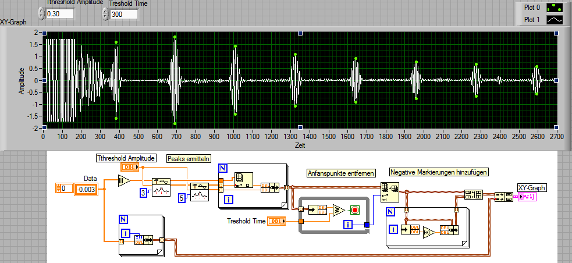This screenshot has width=572, height=263.
Task: Click the Zeit x-axis label
Action: [x=300, y=145]
